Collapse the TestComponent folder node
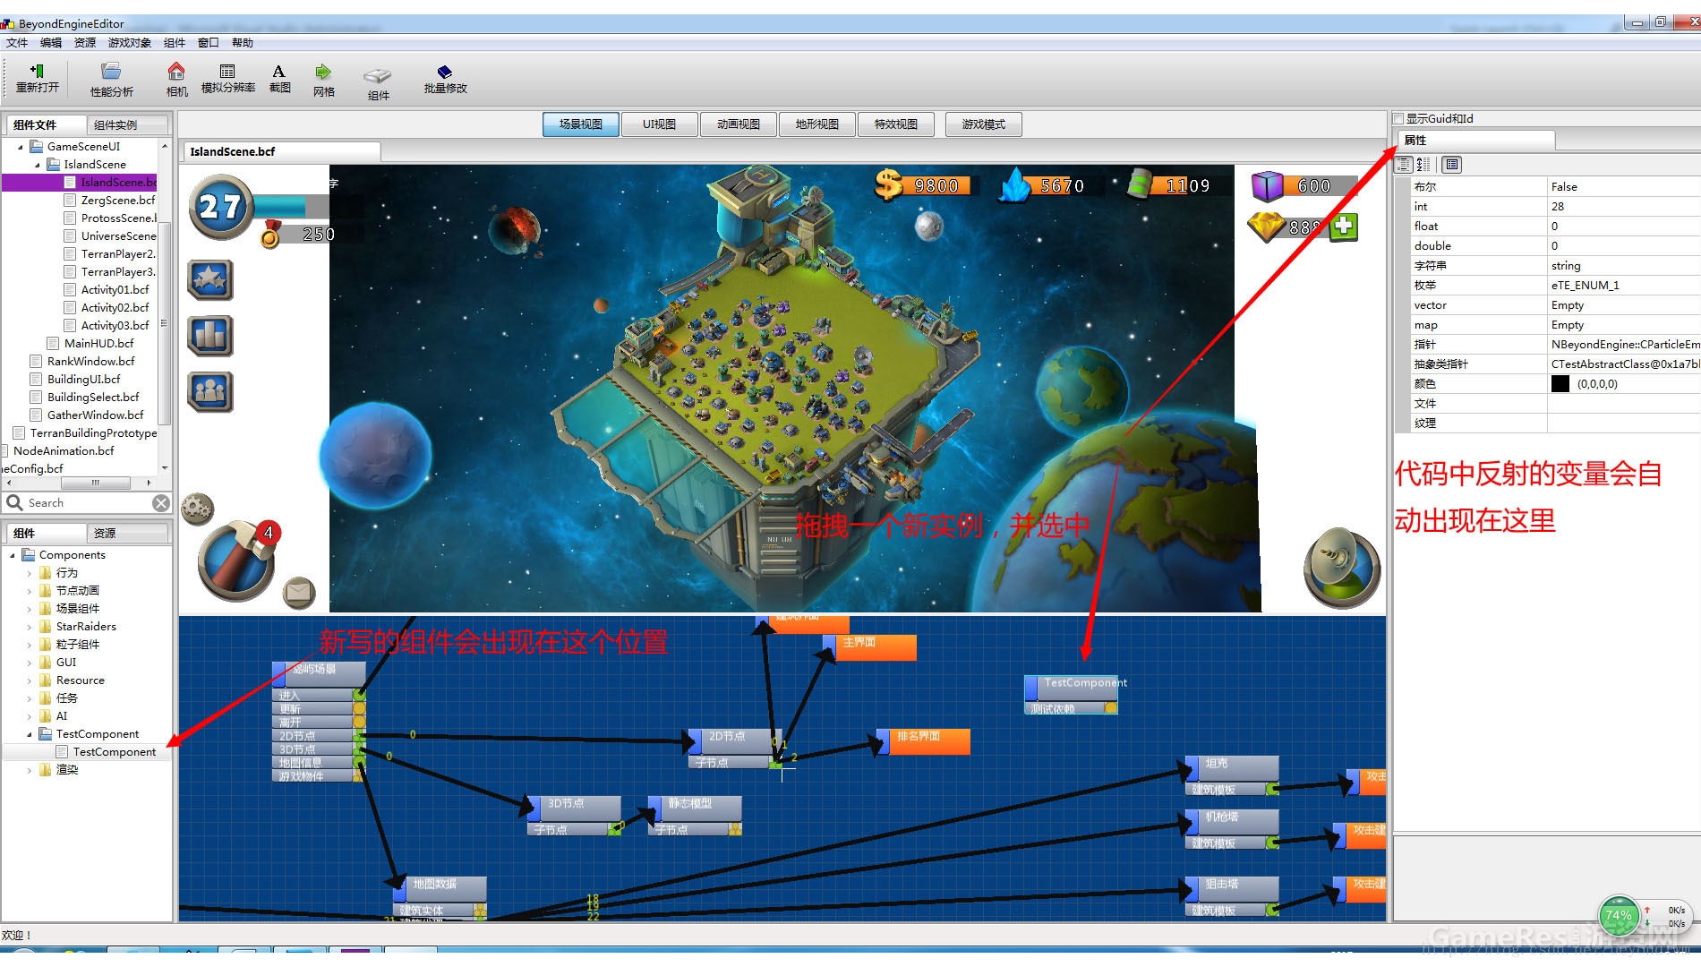1701x967 pixels. click(x=30, y=734)
